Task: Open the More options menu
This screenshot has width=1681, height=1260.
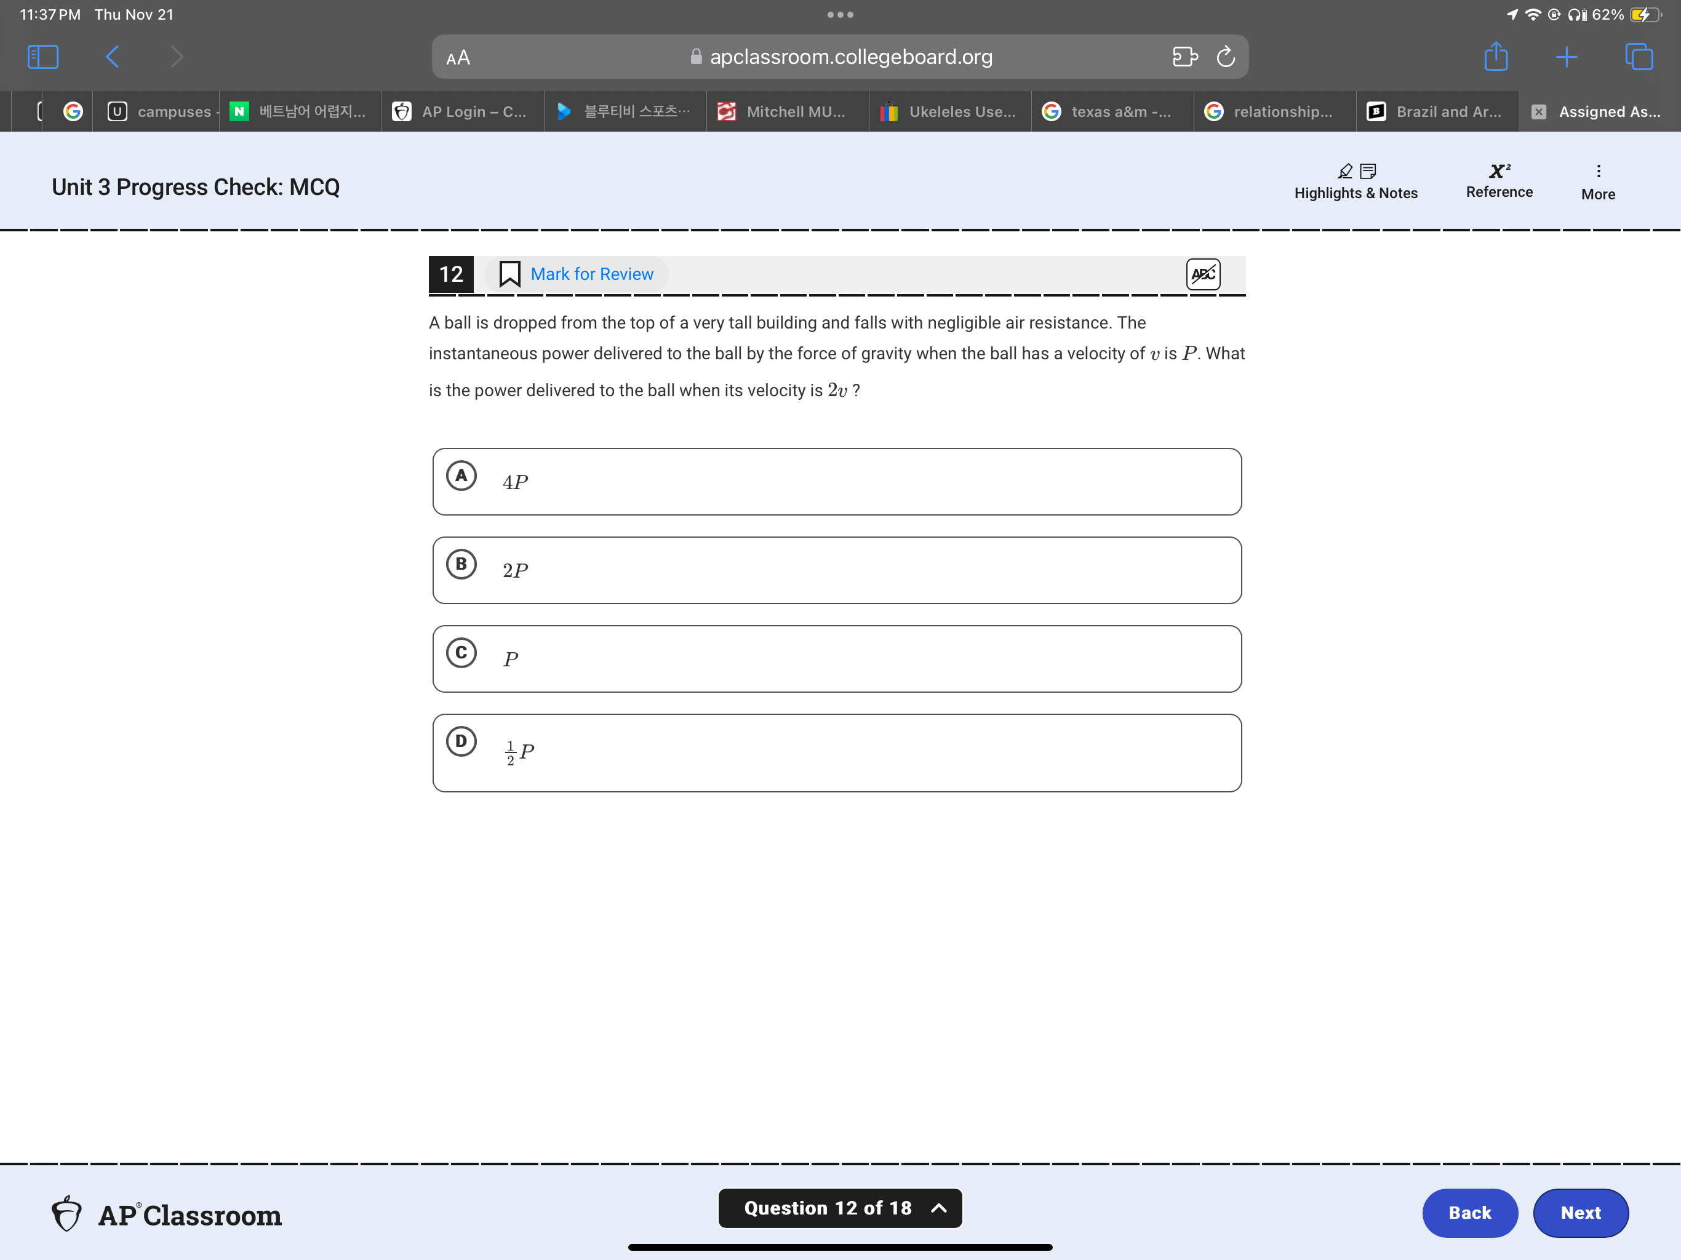Action: (x=1597, y=181)
